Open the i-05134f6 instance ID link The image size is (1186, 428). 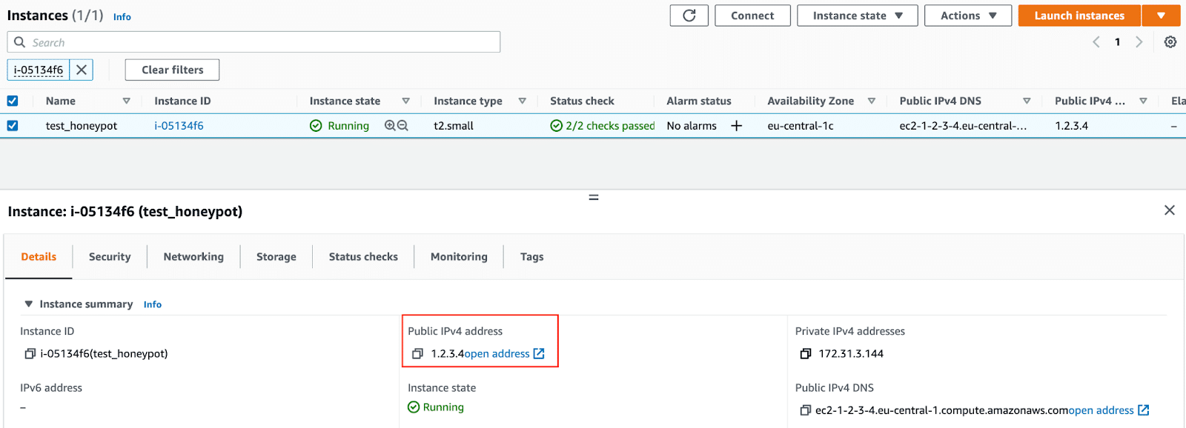179,126
